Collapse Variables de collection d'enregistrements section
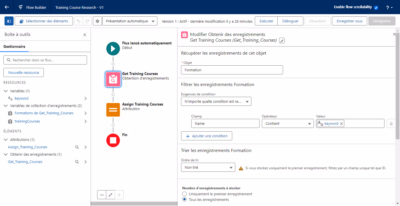The width and height of the screenshot is (400, 206). click(6, 106)
